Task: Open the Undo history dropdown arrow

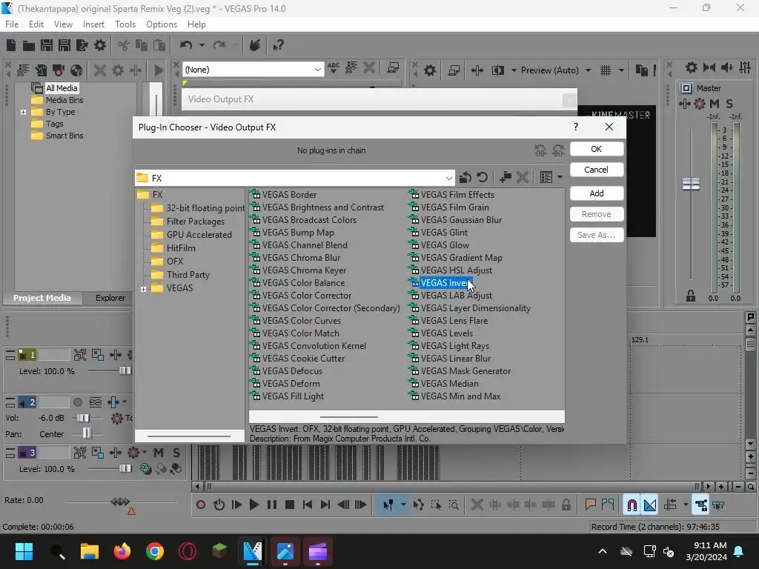Action: pos(202,45)
